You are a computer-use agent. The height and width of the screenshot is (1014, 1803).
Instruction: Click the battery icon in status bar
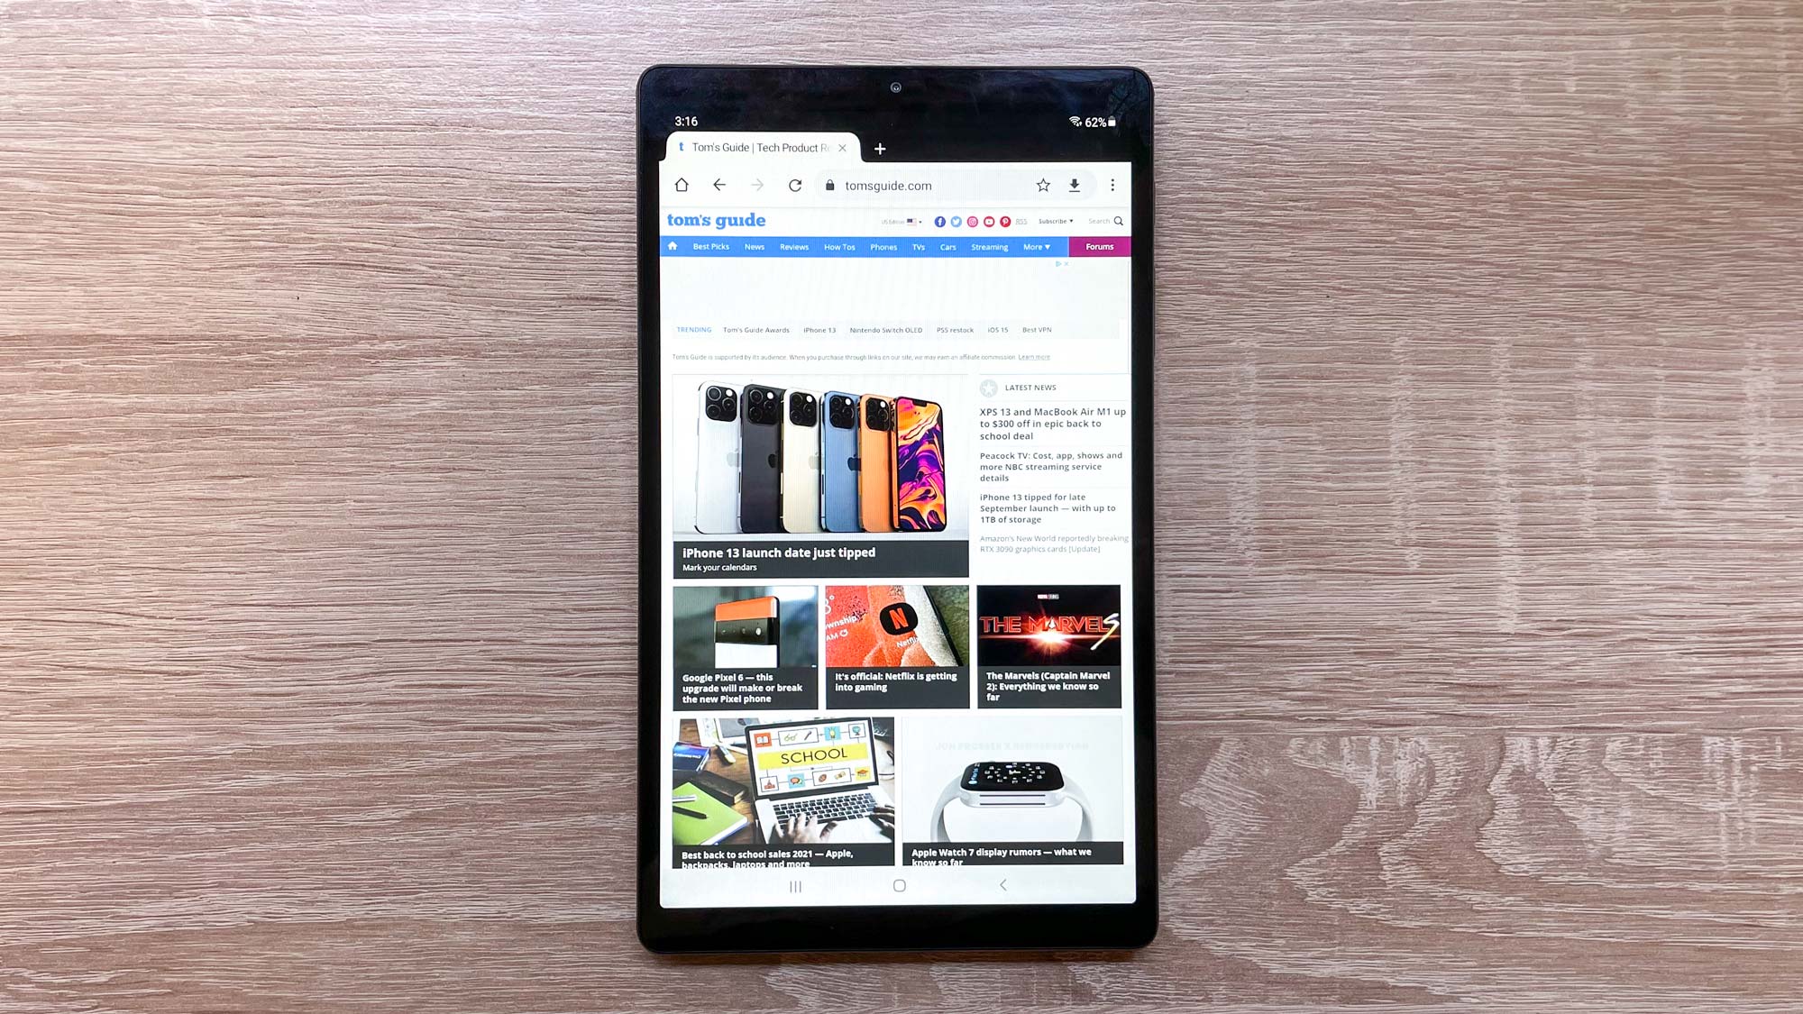[x=1116, y=120]
